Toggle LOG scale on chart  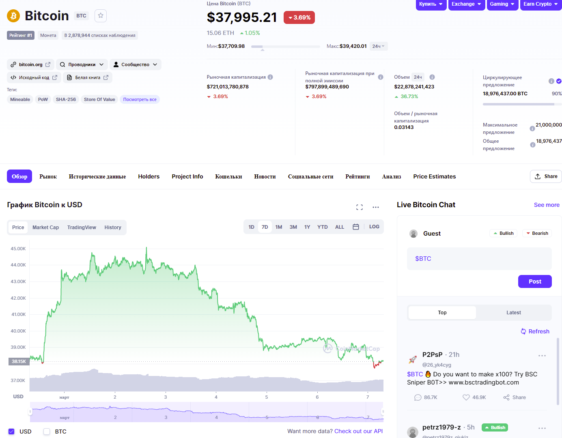click(374, 227)
